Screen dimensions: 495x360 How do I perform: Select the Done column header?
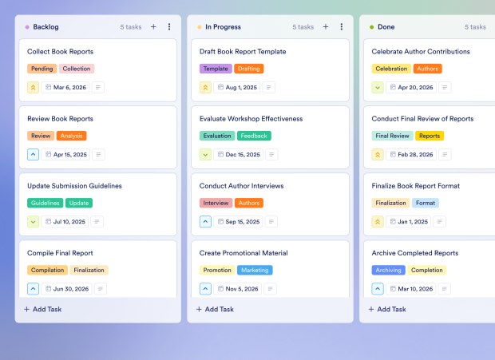pyautogui.click(x=386, y=26)
